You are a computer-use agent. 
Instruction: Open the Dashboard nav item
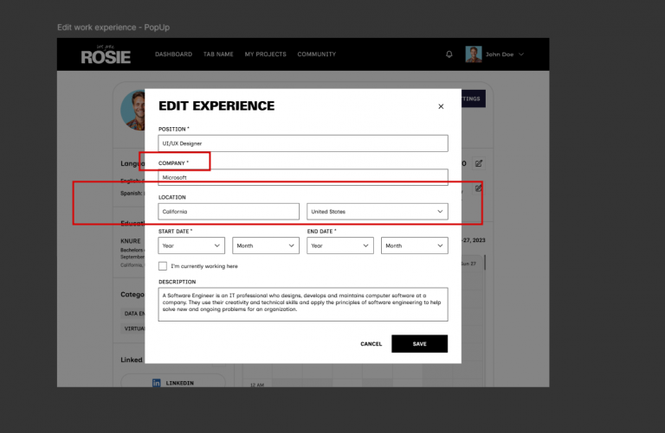pos(173,54)
